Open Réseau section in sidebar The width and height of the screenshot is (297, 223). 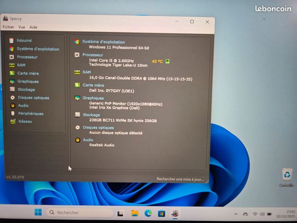25,121
